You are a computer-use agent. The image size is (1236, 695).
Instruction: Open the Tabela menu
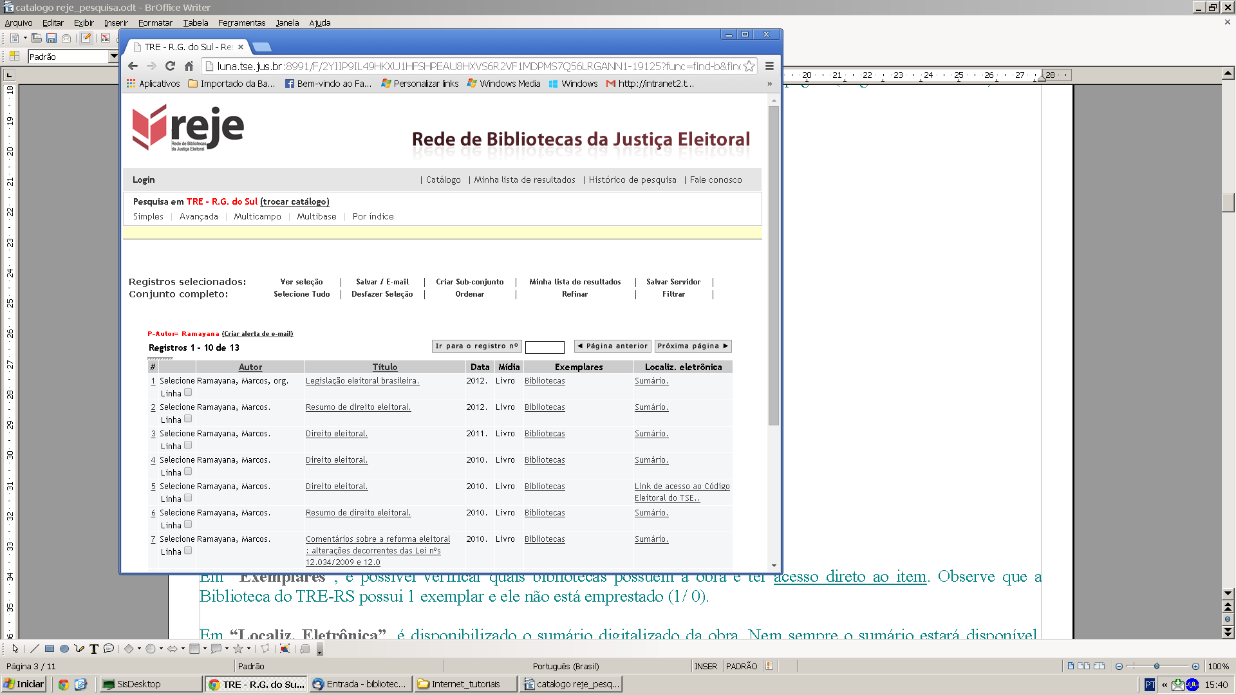196,23
